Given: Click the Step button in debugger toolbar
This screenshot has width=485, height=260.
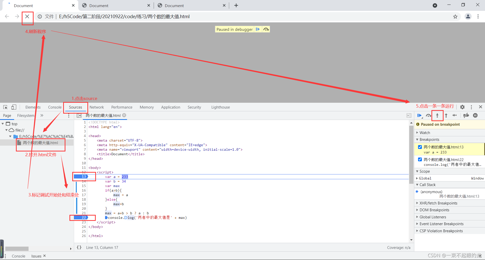Looking at the screenshot, I should coord(455,115).
